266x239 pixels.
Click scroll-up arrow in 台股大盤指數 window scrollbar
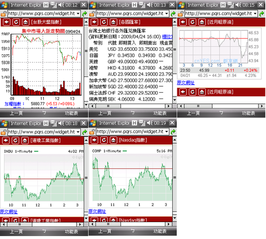(86, 22)
